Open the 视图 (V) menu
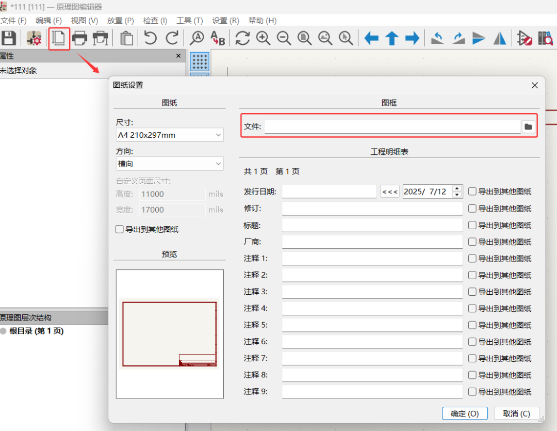This screenshot has height=431, width=557. [85, 21]
